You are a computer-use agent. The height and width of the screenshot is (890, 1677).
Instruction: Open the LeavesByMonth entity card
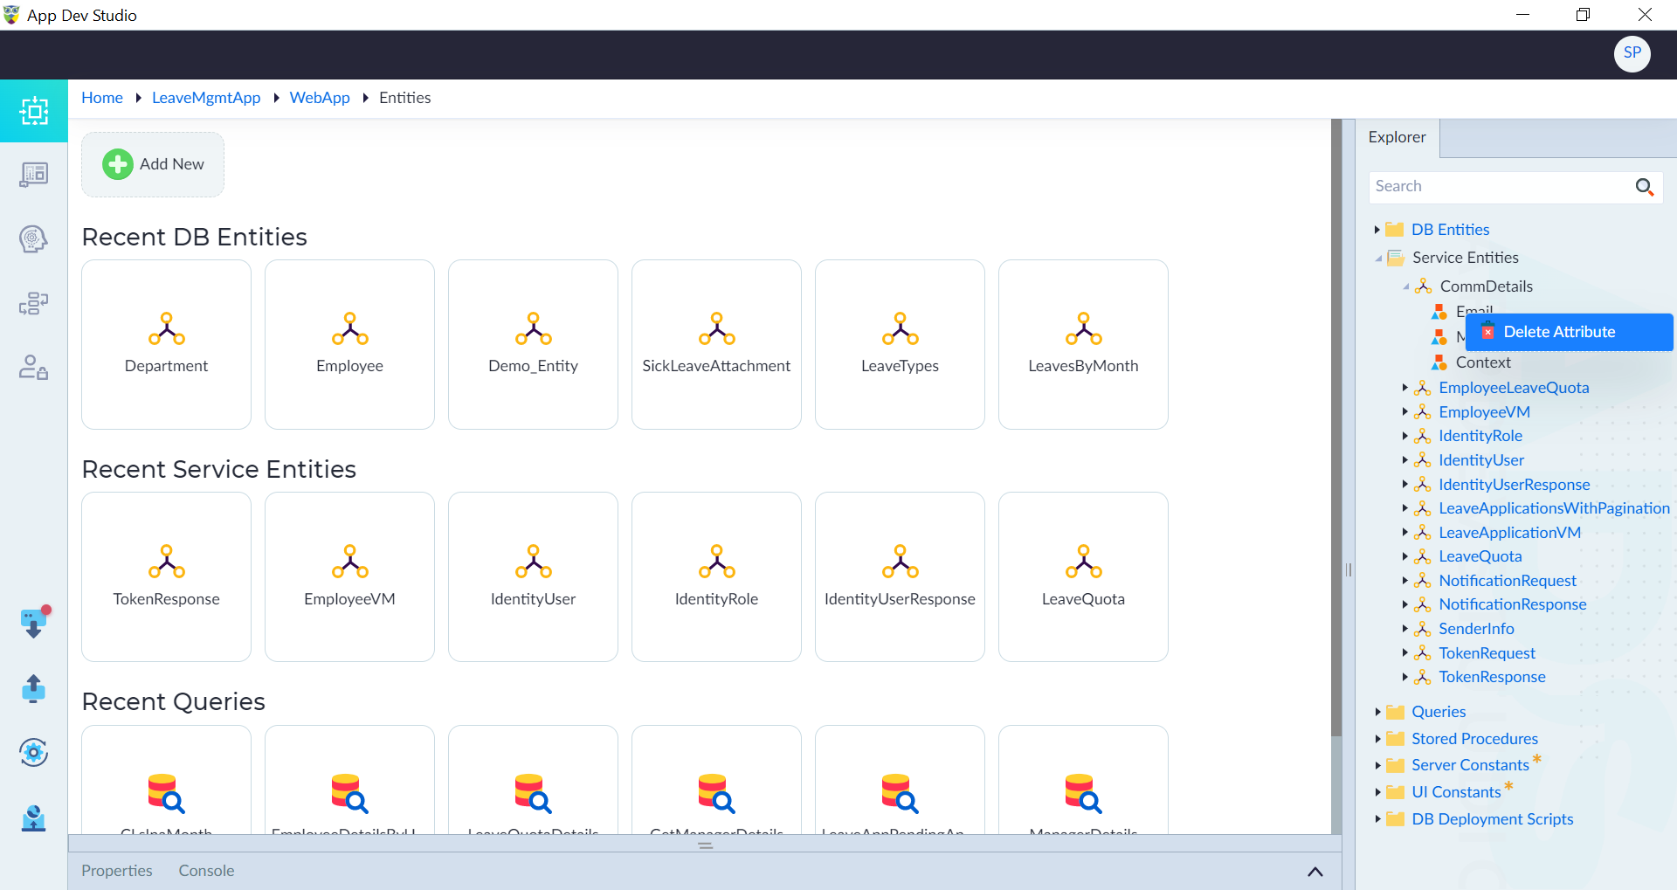pyautogui.click(x=1083, y=344)
